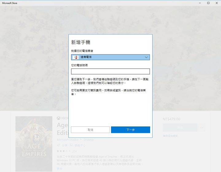Open the Microsoft Studios publisher link
221x172 pixels.
68,140
